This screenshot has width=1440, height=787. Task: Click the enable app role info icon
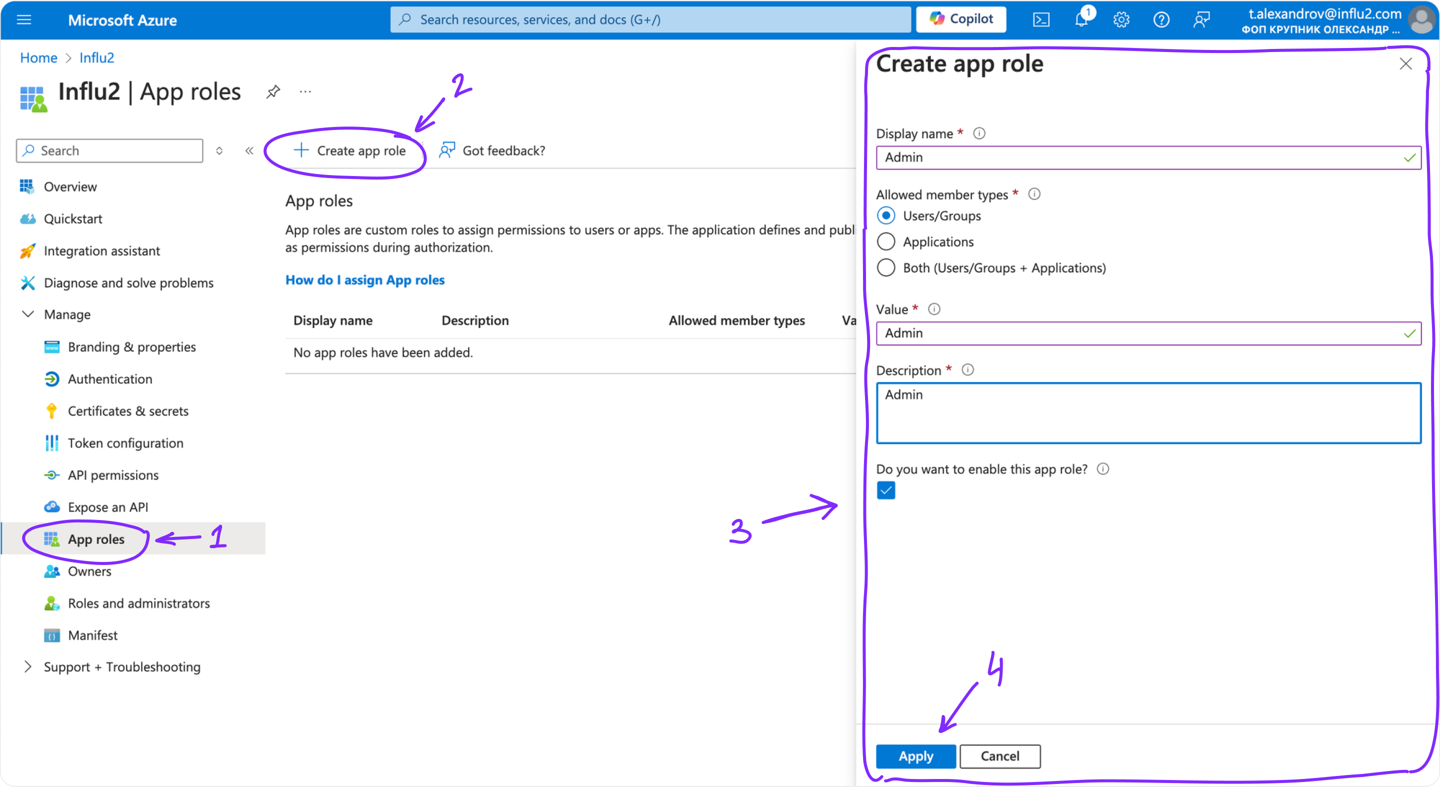coord(1103,469)
